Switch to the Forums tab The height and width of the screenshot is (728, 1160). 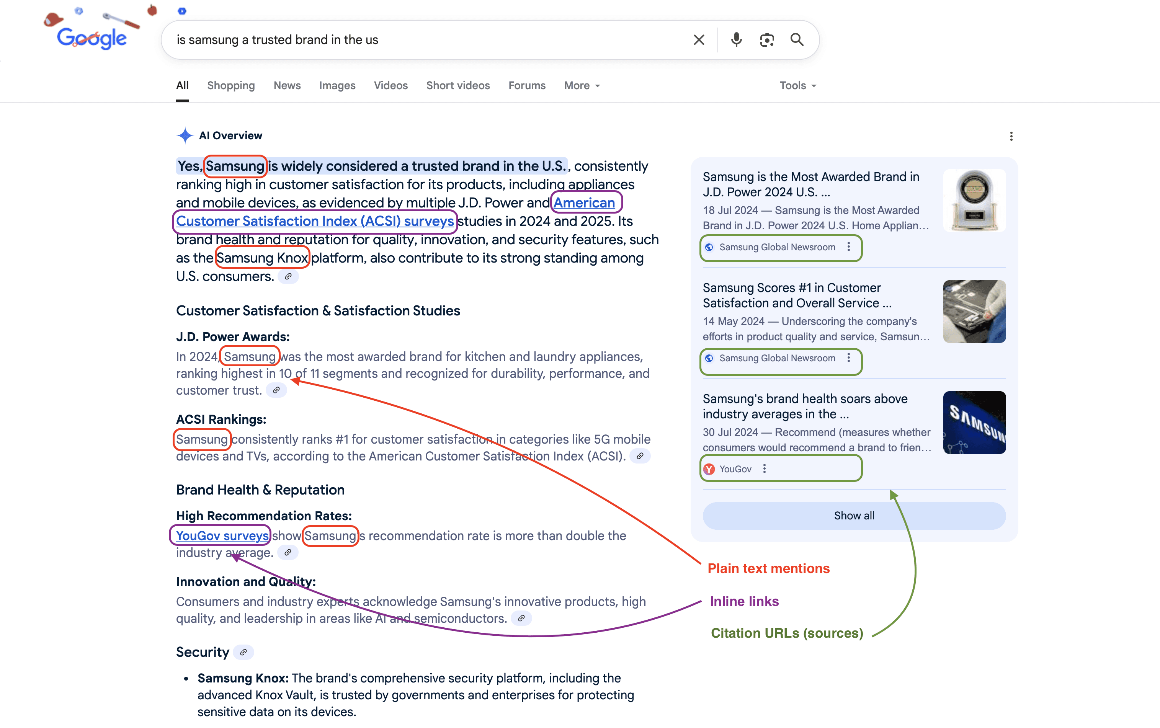pos(527,86)
